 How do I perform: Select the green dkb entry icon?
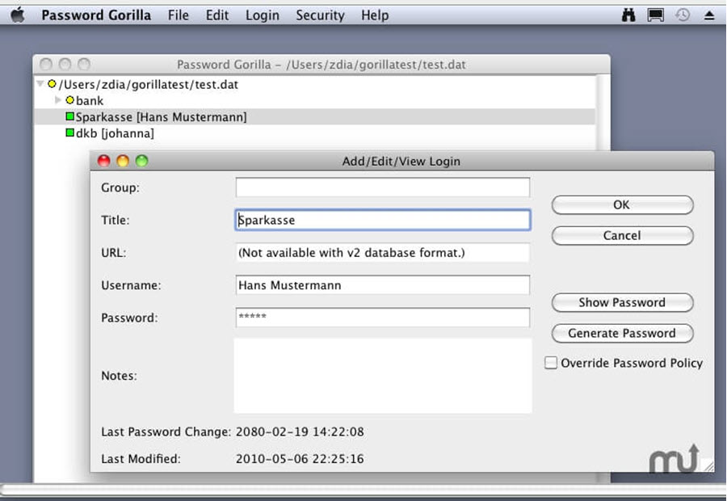70,133
